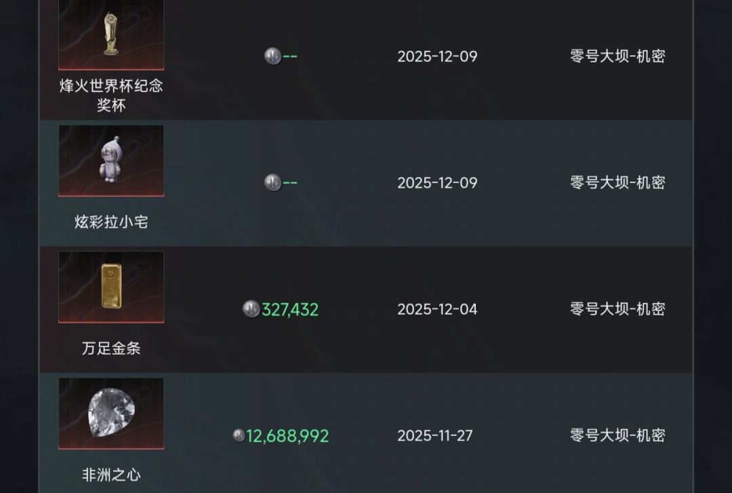Click the 烽火世界杯纪念奖杯 trophy thumbnail

click(111, 35)
